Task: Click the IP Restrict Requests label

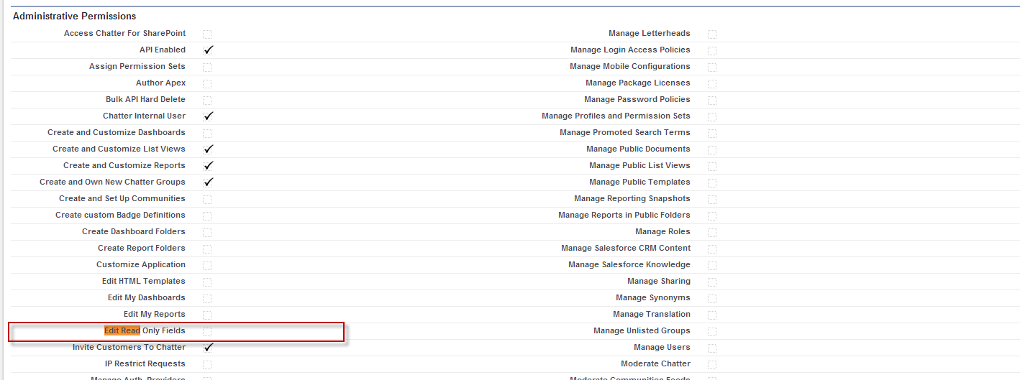Action: (x=145, y=363)
